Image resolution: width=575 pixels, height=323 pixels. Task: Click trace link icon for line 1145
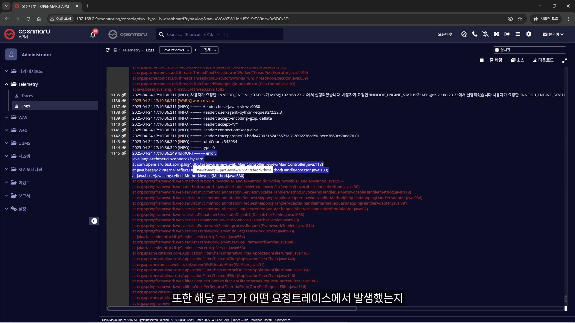tap(124, 153)
